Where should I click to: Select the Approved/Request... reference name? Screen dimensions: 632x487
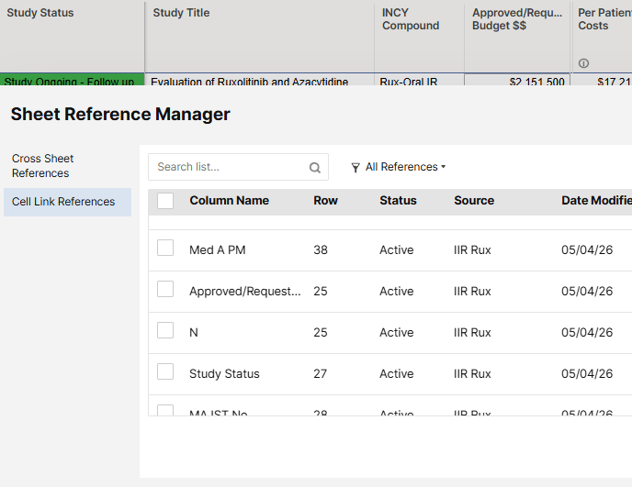point(245,292)
